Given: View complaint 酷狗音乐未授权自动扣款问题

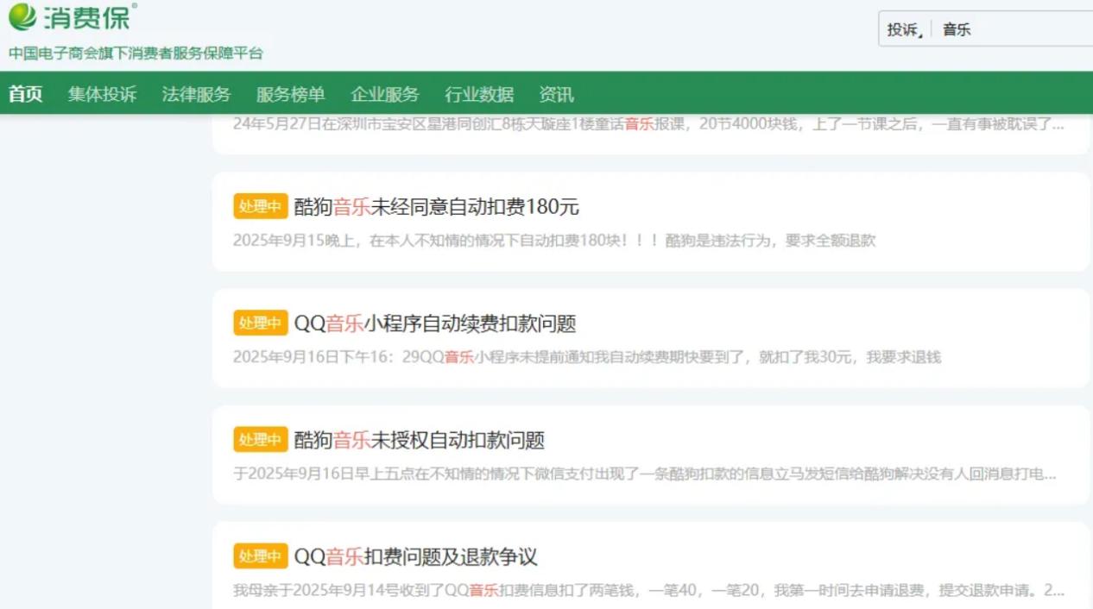Looking at the screenshot, I should pos(420,440).
